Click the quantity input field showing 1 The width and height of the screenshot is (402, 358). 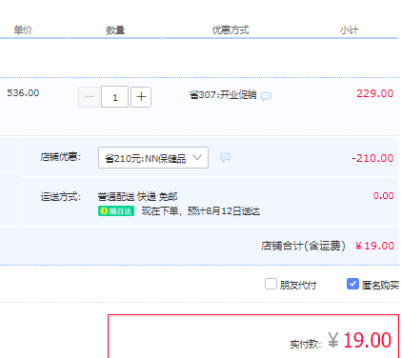point(114,97)
